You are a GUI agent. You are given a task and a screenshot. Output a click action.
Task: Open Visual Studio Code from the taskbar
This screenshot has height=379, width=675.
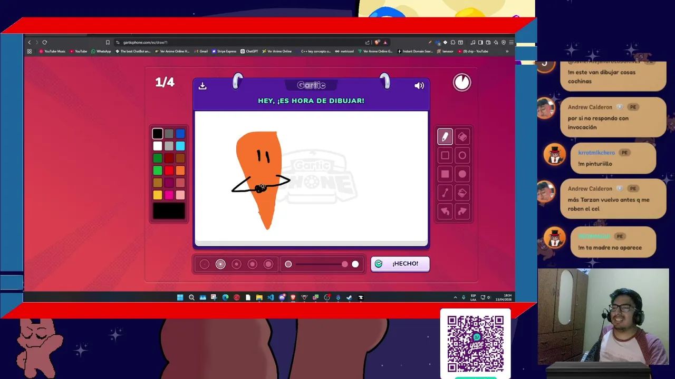271,297
